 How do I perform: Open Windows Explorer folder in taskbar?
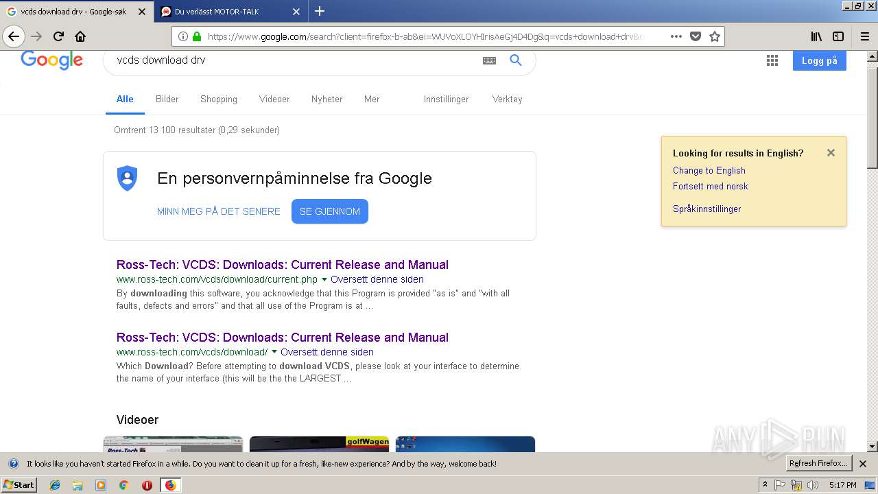78,485
